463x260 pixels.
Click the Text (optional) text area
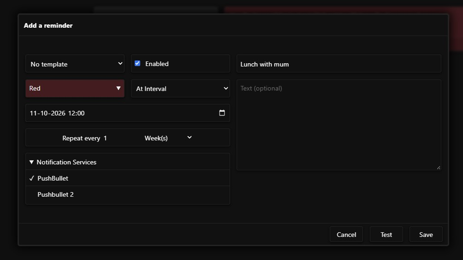click(338, 125)
